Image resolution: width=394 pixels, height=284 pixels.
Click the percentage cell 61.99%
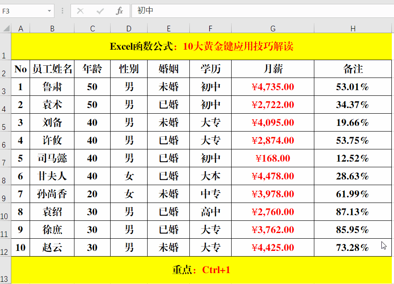click(x=353, y=194)
